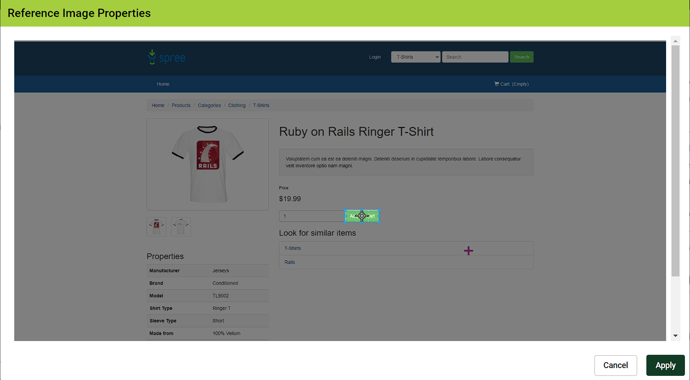Click the Reference Image Properties title
Image resolution: width=690 pixels, height=380 pixels.
coord(79,13)
